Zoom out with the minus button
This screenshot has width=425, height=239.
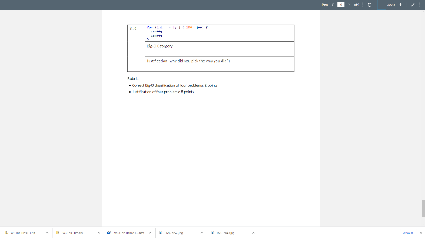(382, 5)
